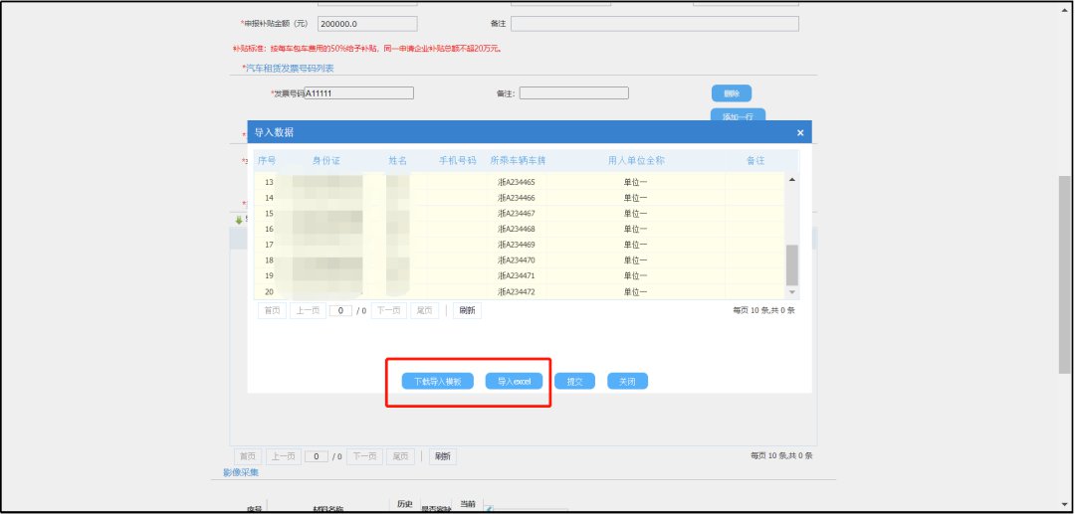Click 刷新 in the dialog pager
This screenshot has width=1075, height=514.
click(x=466, y=310)
